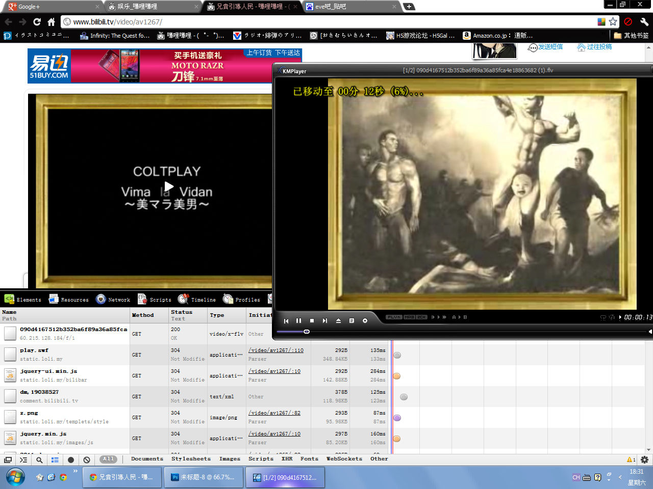653x489 pixels.
Task: Open a new Chrome tab
Action: point(409,7)
